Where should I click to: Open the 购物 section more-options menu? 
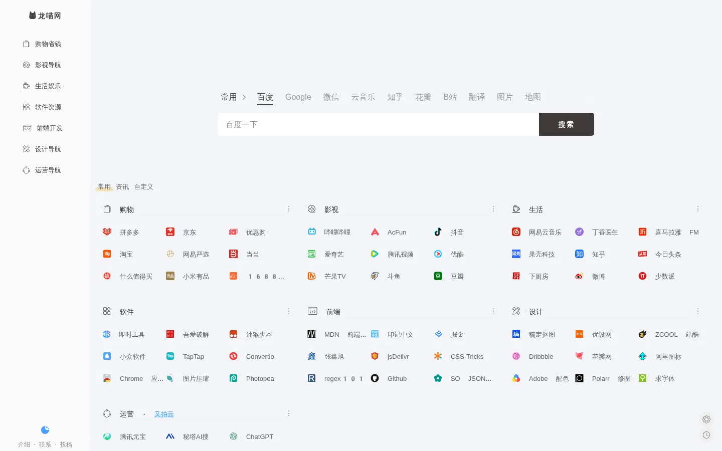(289, 209)
